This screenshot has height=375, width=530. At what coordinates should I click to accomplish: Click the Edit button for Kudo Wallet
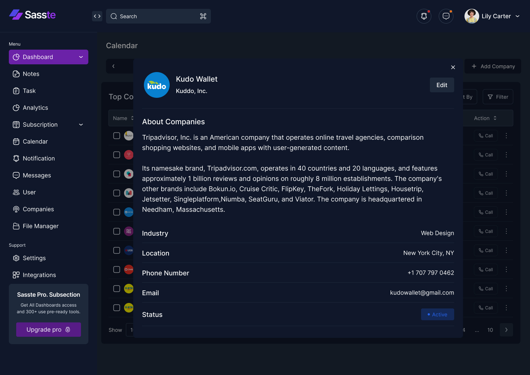(442, 85)
